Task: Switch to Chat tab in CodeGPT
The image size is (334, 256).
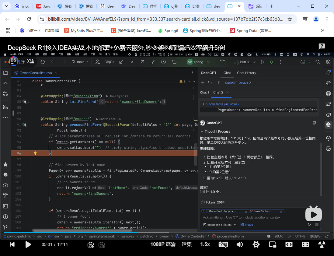Action: [x=227, y=73]
